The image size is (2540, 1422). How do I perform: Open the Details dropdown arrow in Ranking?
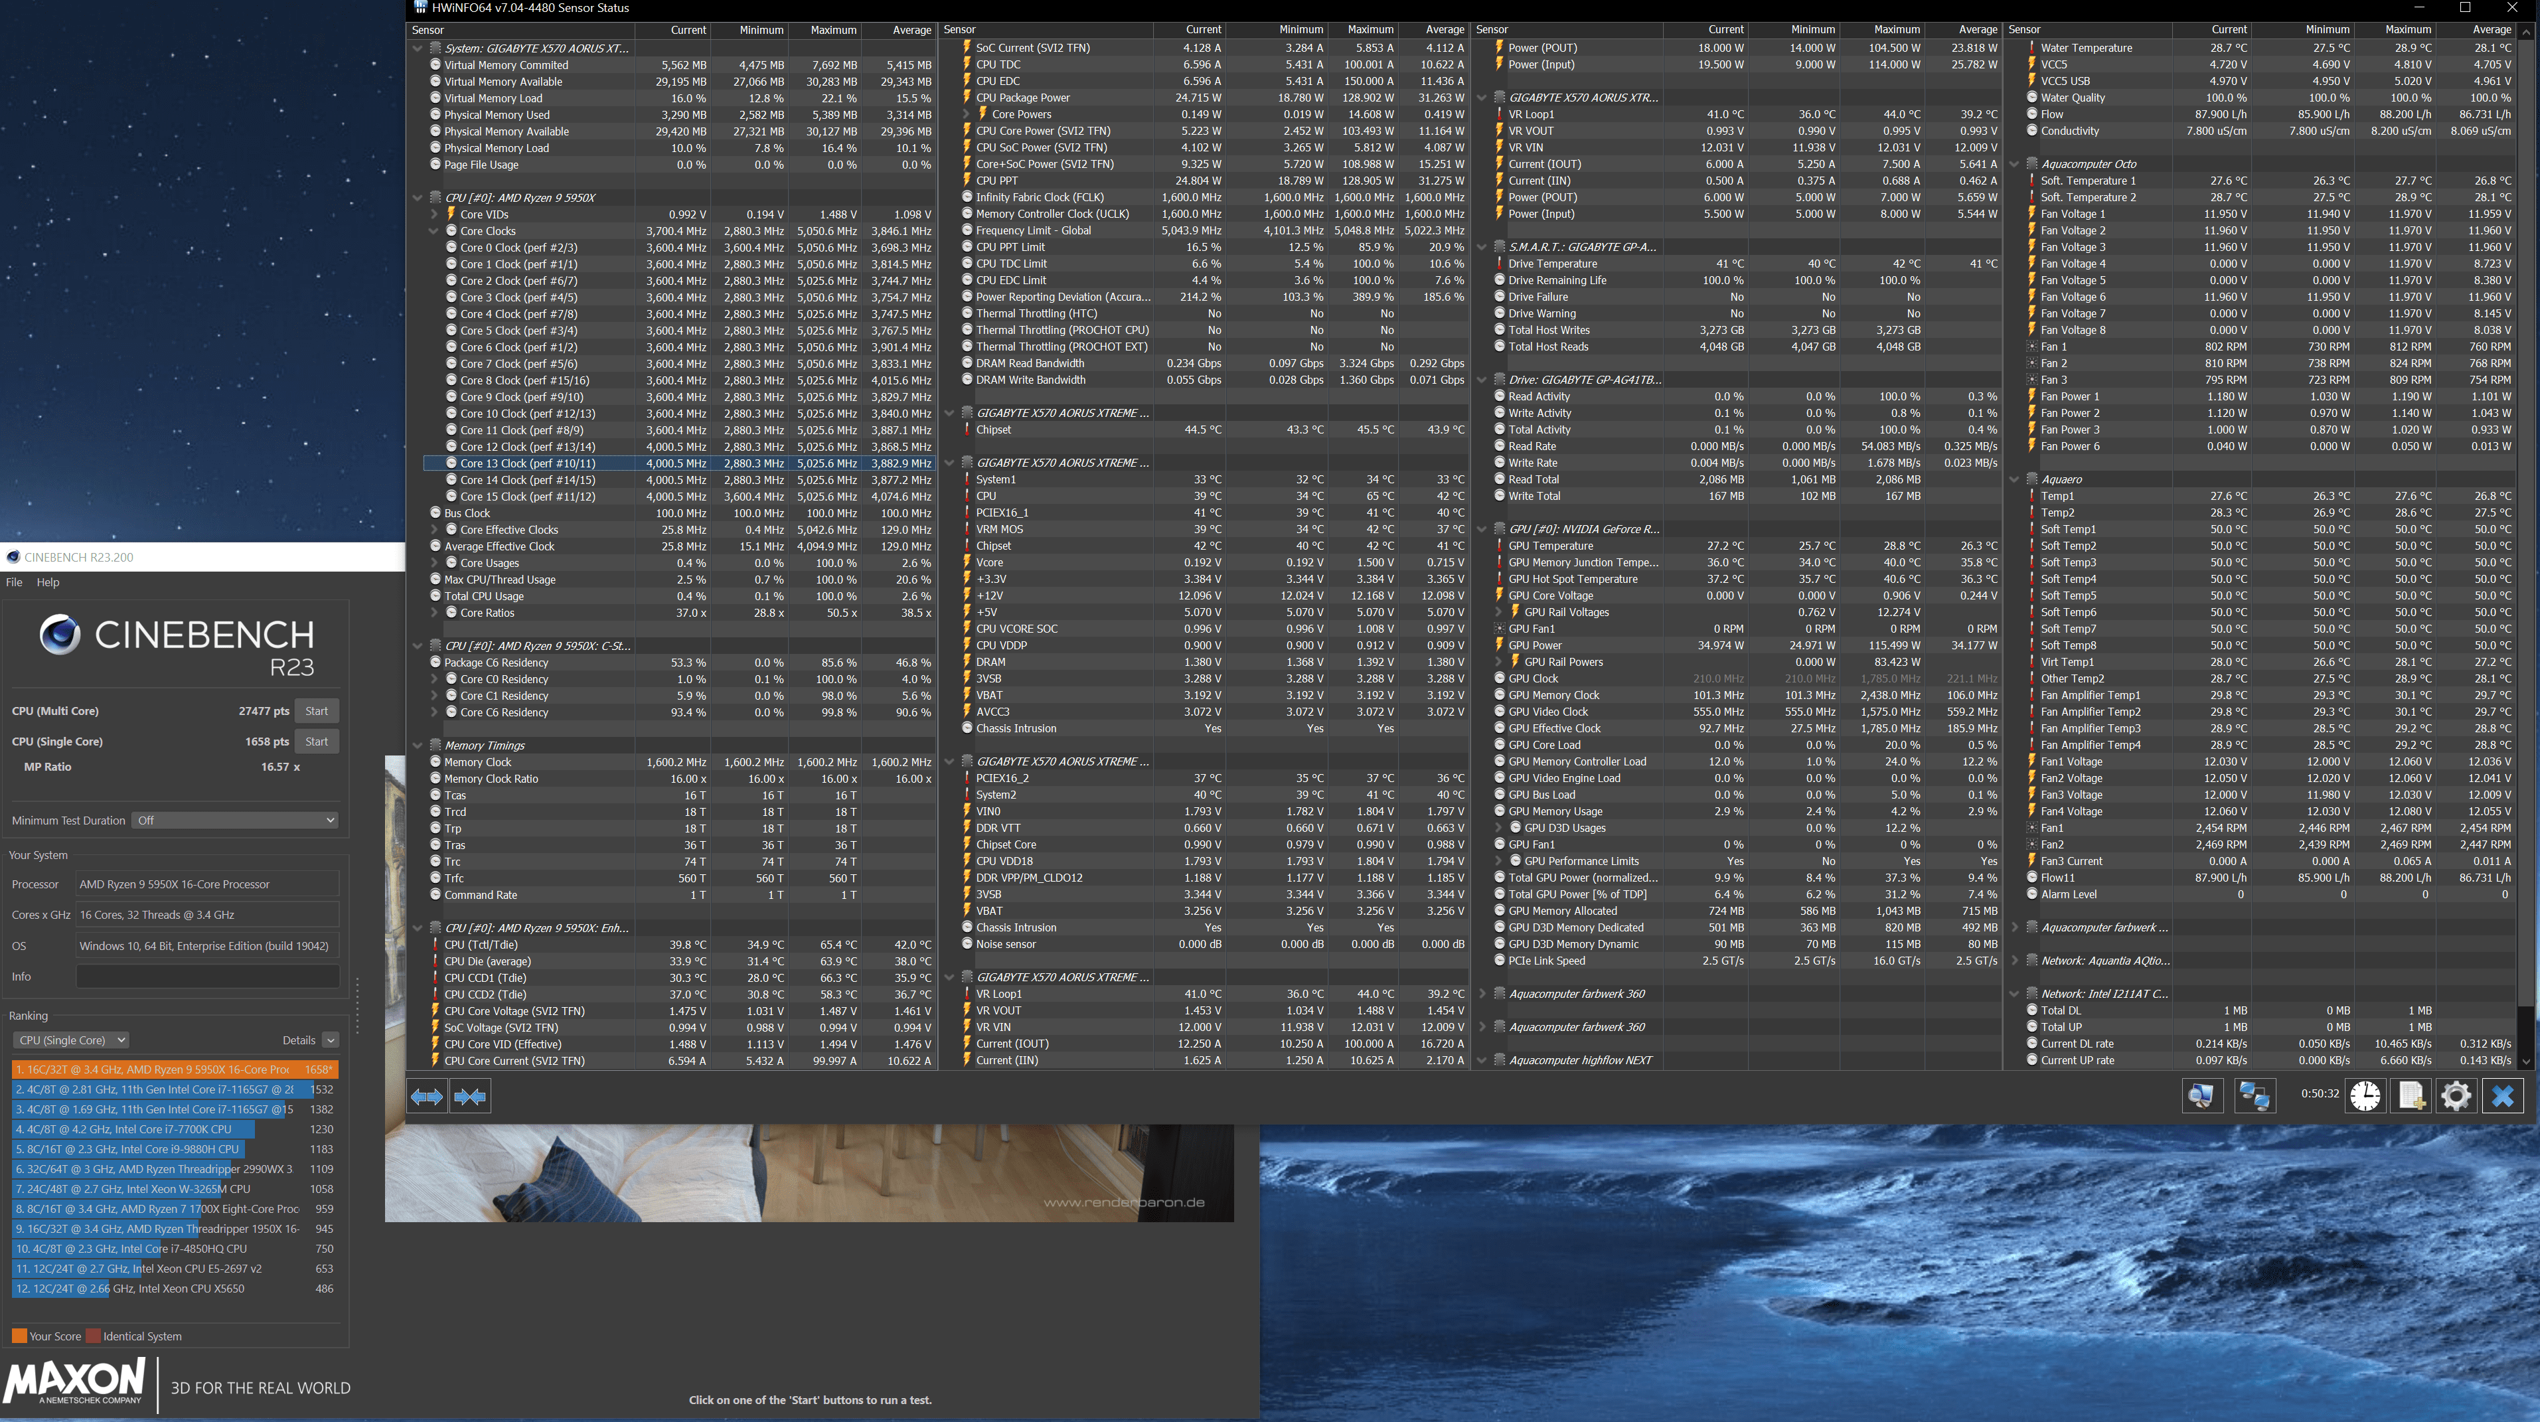(331, 1040)
